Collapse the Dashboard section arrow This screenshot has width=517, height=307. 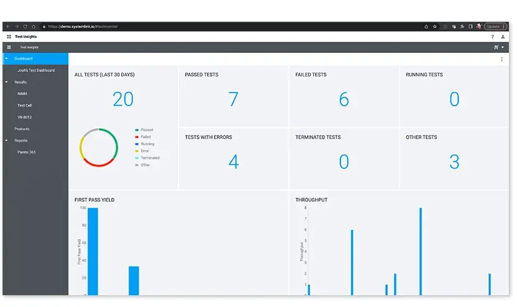(6, 58)
